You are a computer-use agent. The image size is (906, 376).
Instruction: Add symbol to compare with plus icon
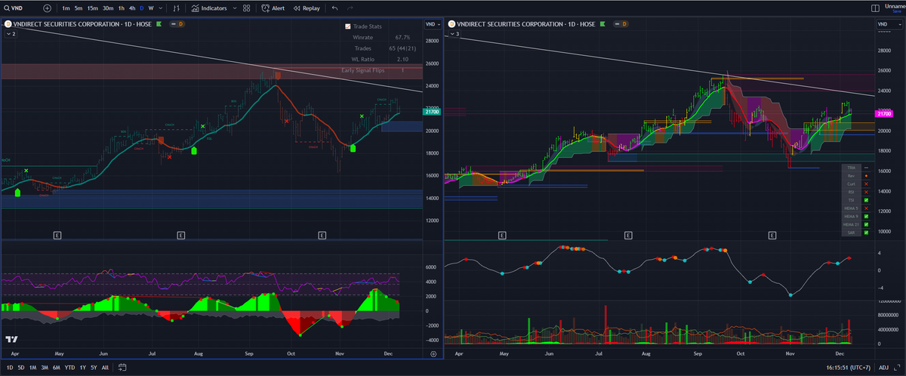tap(48, 8)
